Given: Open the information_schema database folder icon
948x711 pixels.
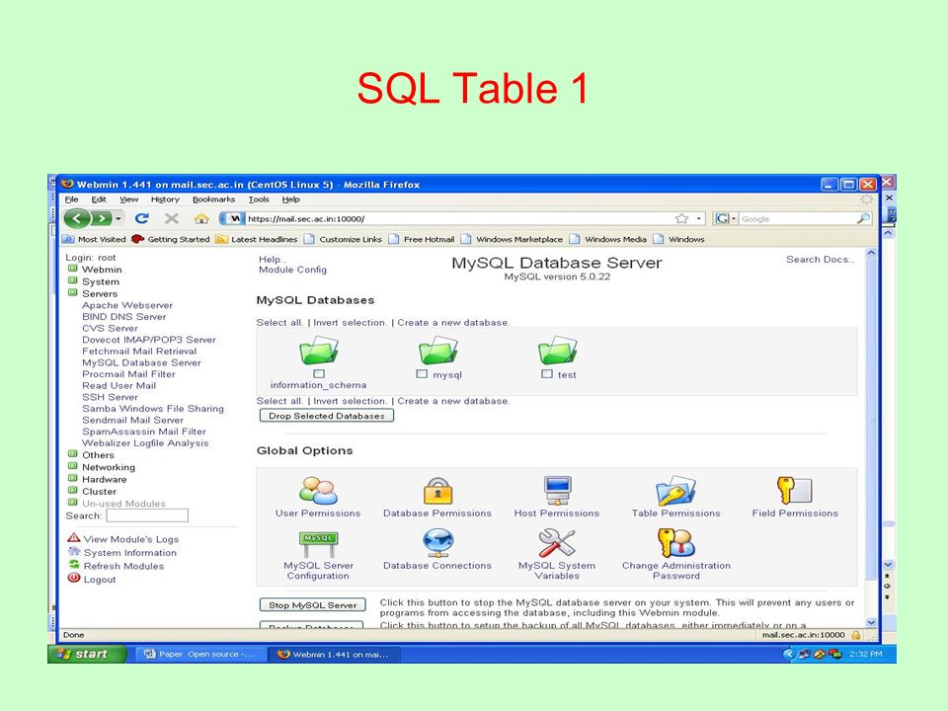Looking at the screenshot, I should [x=319, y=350].
